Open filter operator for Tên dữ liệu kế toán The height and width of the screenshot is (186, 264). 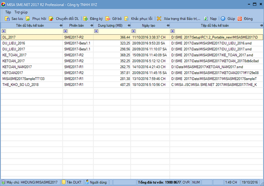3,31
